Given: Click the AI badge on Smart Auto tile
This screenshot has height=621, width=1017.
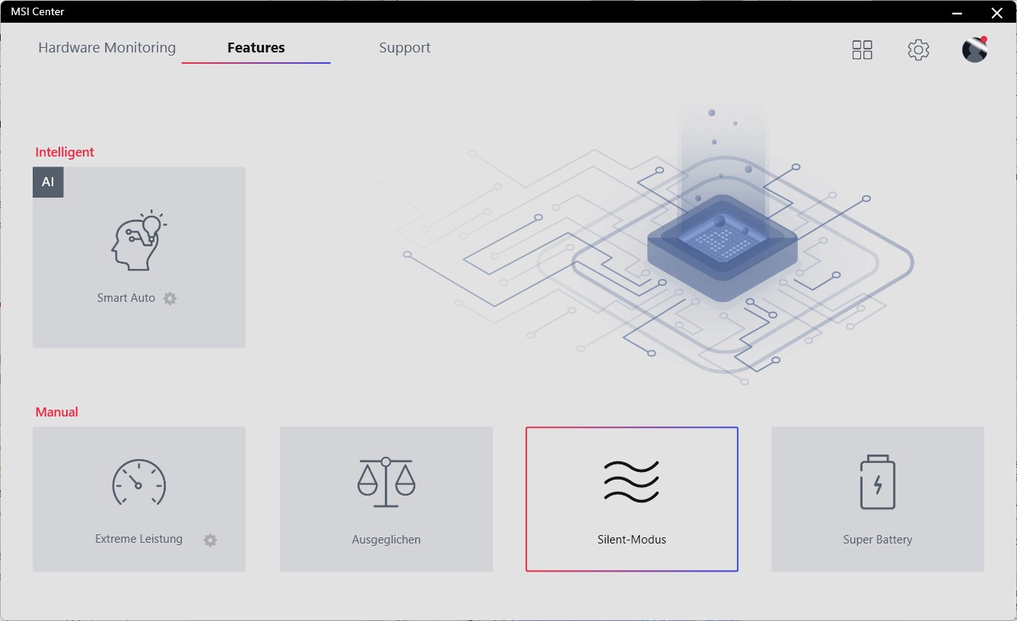Looking at the screenshot, I should point(48,182).
